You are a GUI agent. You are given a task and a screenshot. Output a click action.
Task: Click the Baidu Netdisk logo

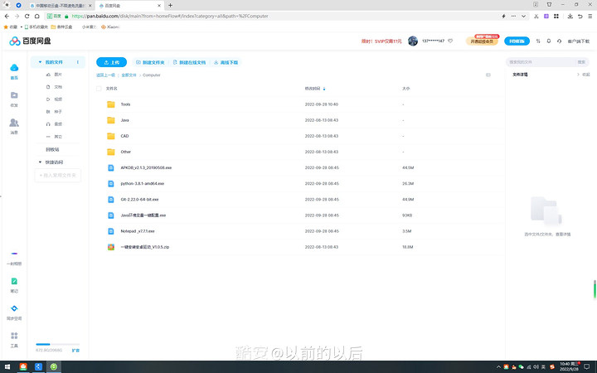coord(30,41)
